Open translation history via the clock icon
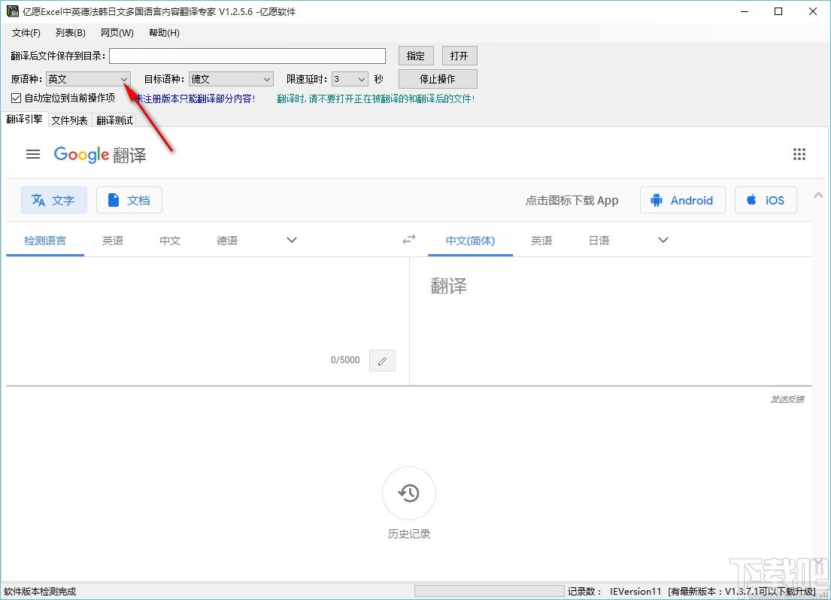 point(408,493)
